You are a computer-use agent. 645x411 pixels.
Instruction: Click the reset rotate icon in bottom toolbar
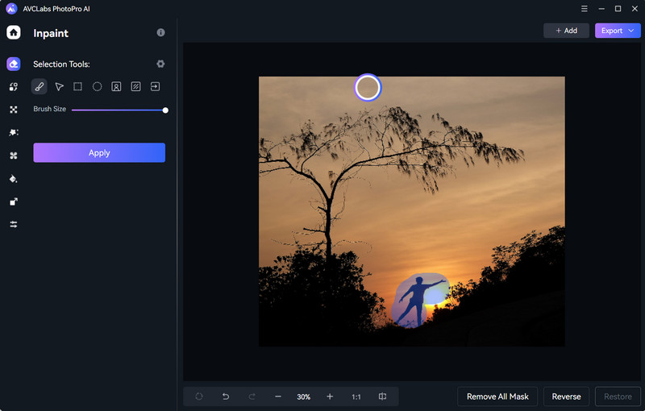[x=199, y=396]
